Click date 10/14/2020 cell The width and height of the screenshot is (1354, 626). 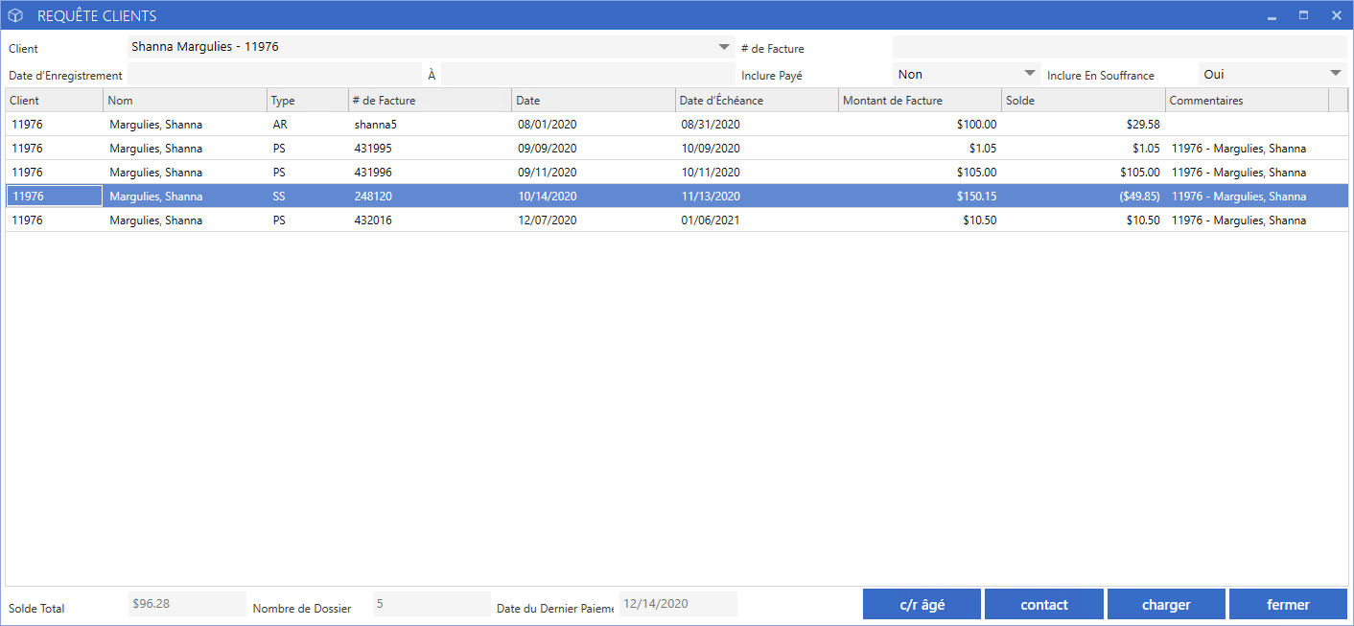(594, 197)
